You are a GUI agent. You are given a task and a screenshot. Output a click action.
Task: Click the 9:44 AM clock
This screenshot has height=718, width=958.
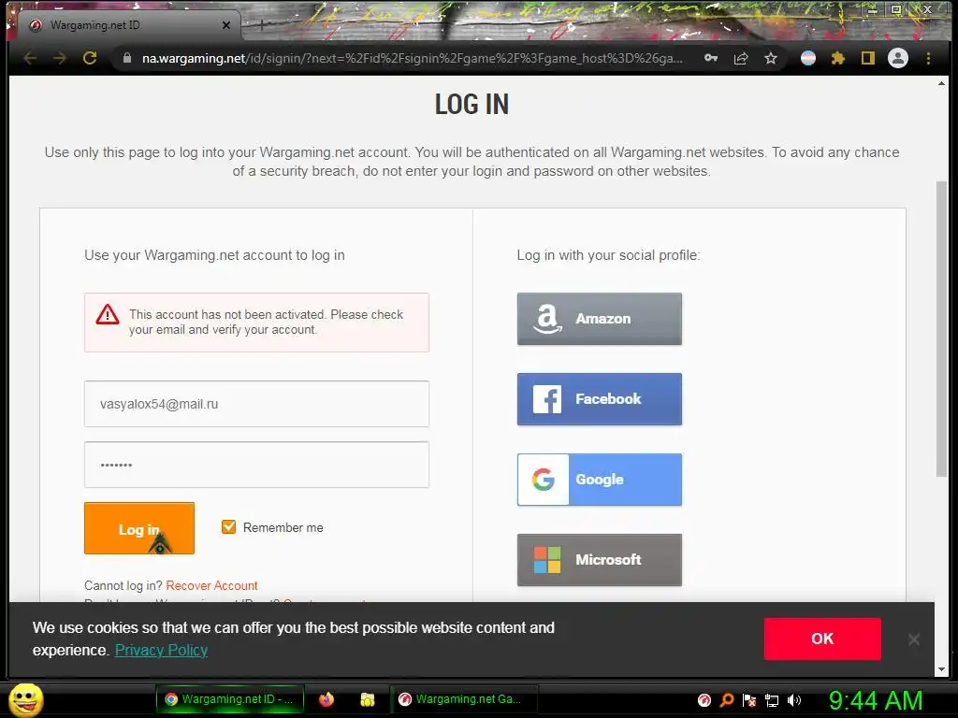tap(876, 700)
